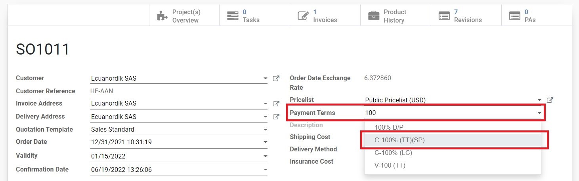Open external link for Customer Ecuanordik SAS
579x181 pixels.
(x=276, y=78)
